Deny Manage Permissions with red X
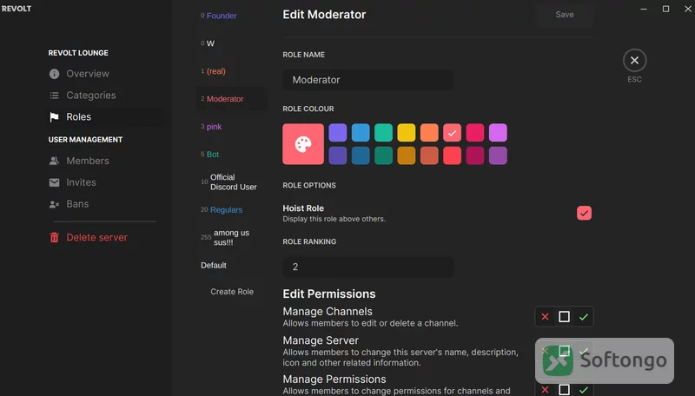Screen dimensions: 695x396 (x=545, y=390)
